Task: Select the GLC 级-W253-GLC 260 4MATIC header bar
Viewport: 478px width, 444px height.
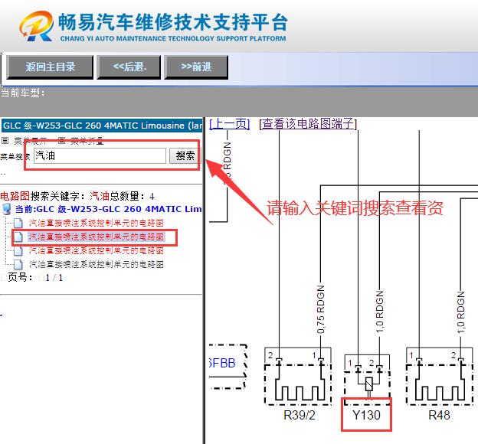Action: point(102,126)
